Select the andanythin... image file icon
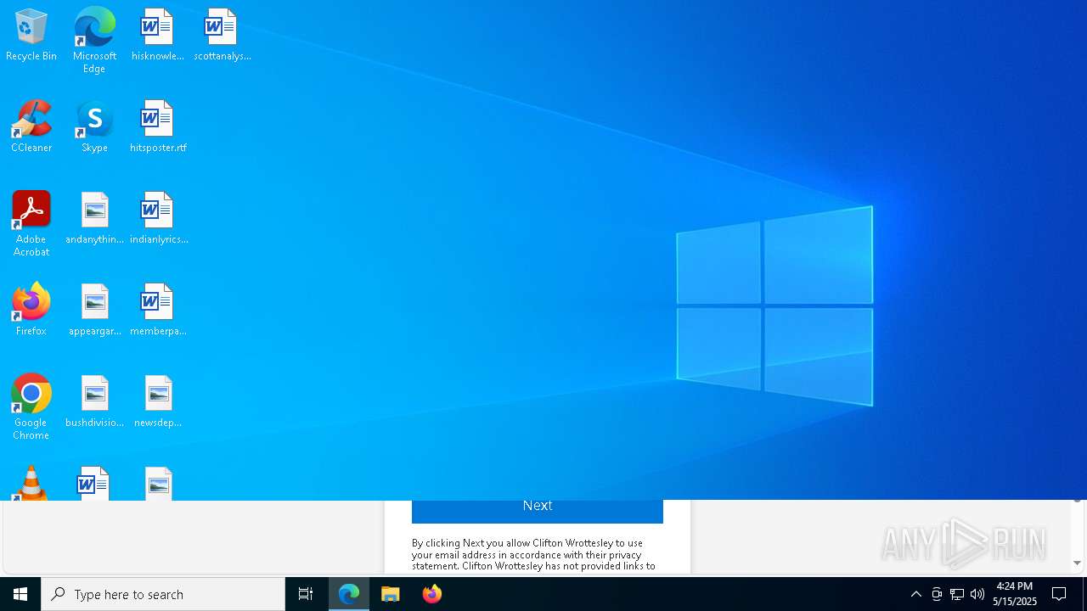The width and height of the screenshot is (1087, 611). tap(94, 217)
